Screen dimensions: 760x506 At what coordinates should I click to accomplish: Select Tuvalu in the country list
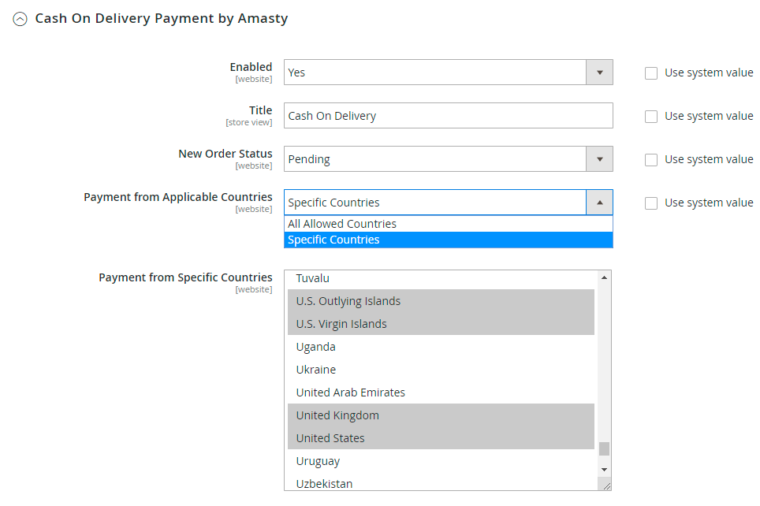pyautogui.click(x=313, y=278)
